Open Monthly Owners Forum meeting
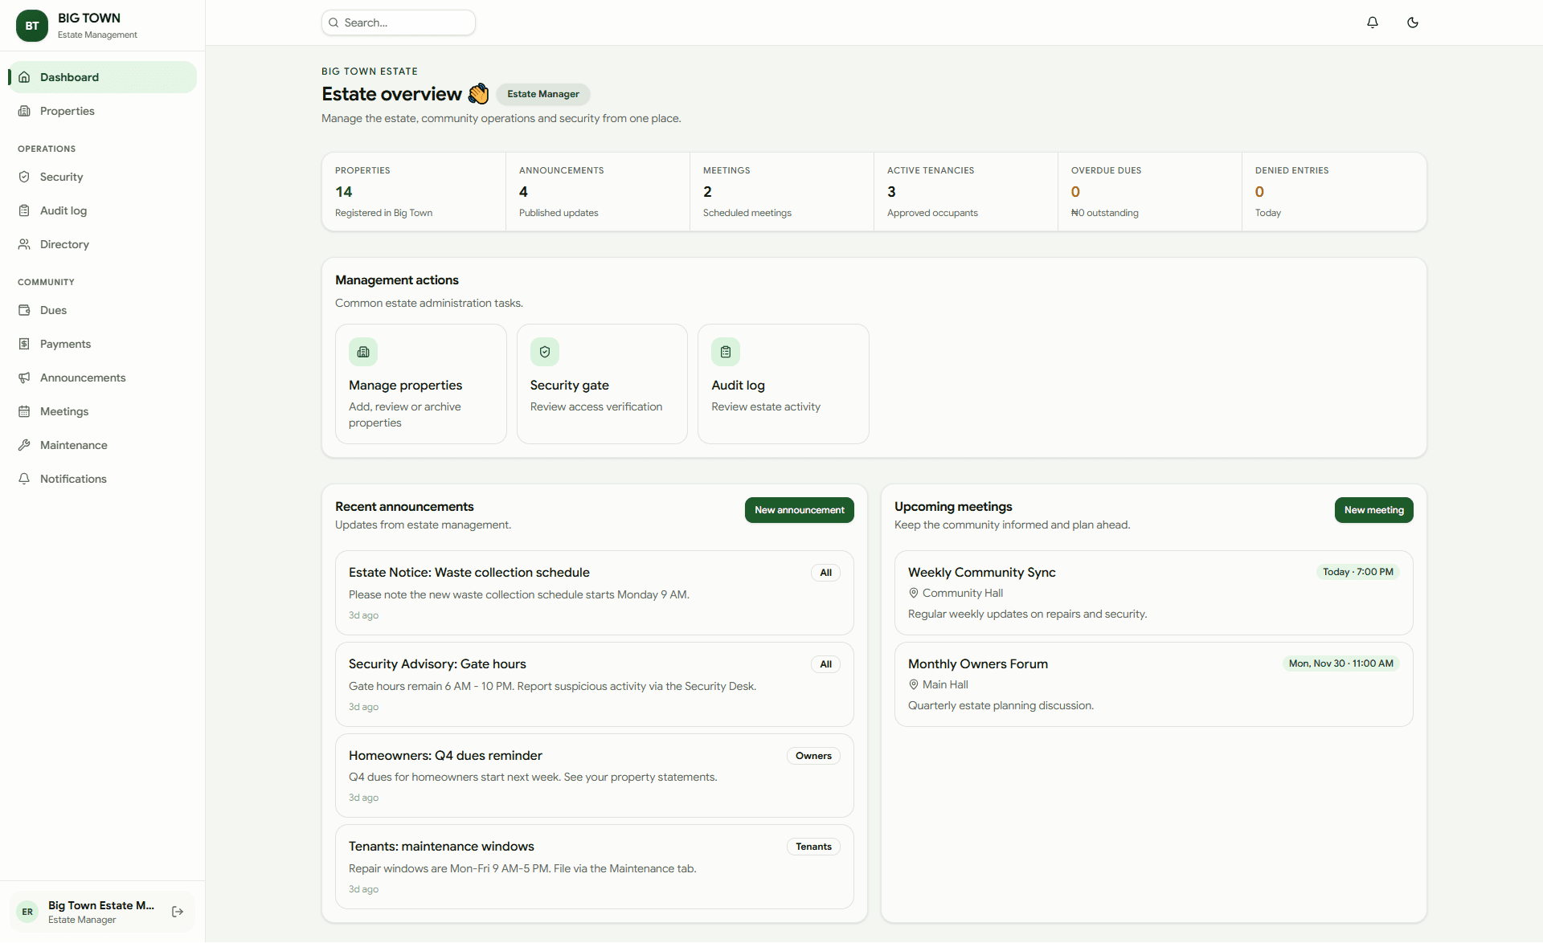1543x943 pixels. [1154, 684]
